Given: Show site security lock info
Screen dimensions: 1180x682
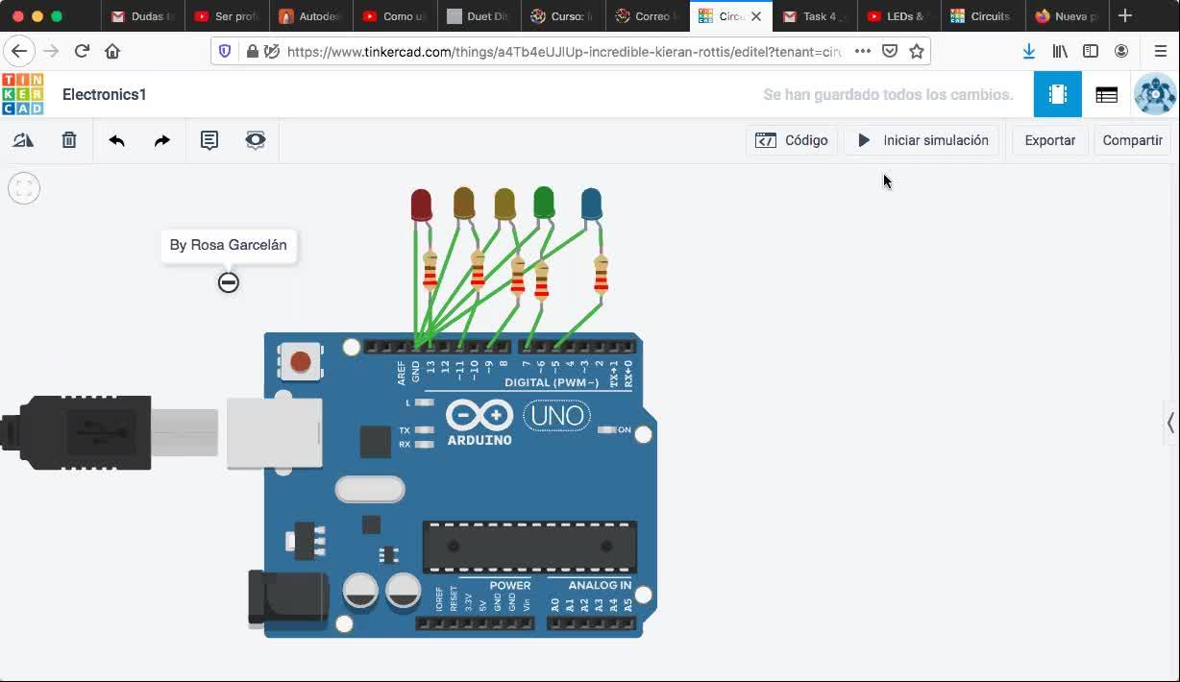Looking at the screenshot, I should point(252,52).
